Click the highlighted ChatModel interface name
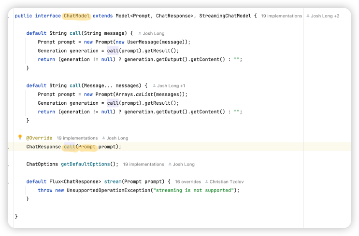The height and width of the screenshot is (236, 359). pos(77,16)
